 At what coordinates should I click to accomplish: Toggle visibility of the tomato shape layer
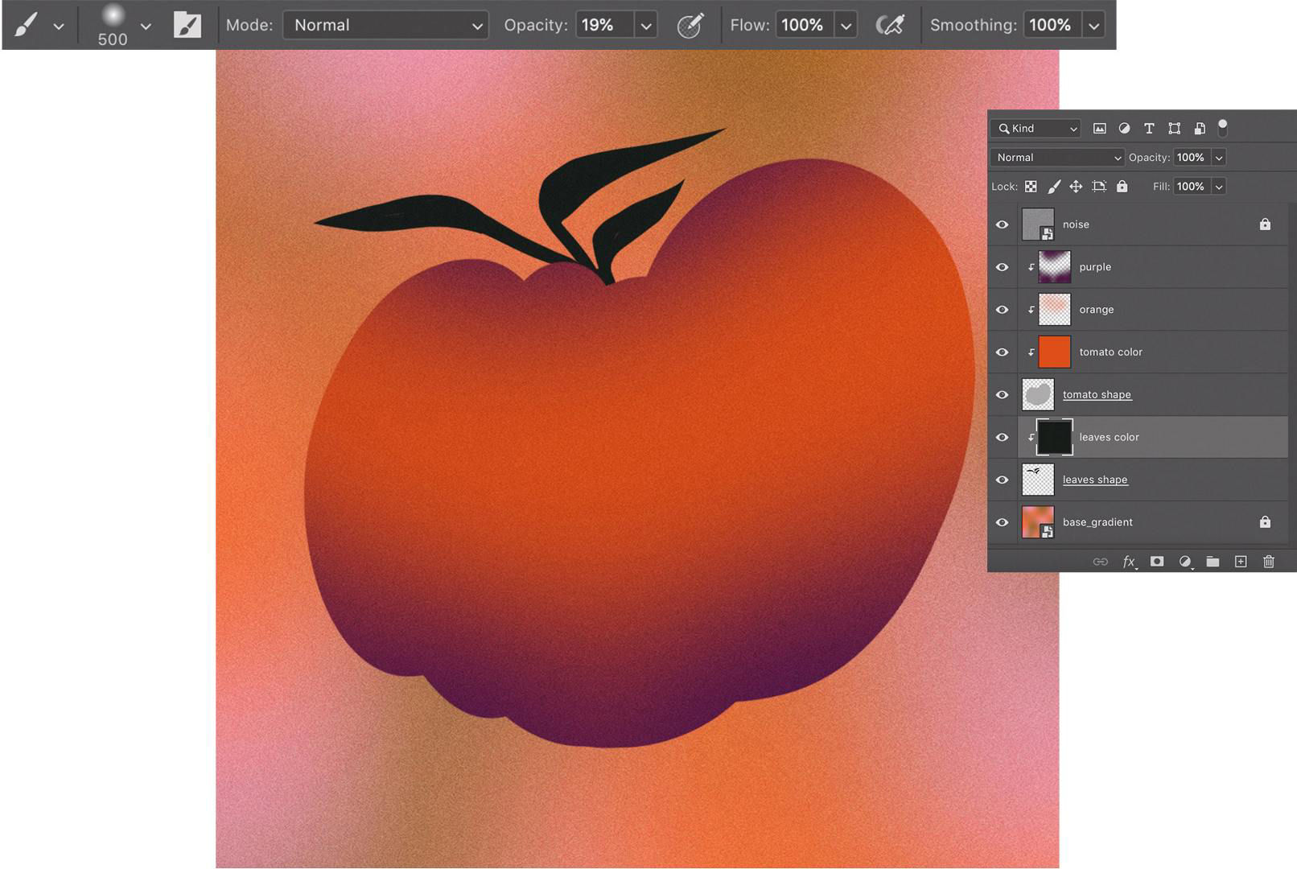click(1002, 394)
